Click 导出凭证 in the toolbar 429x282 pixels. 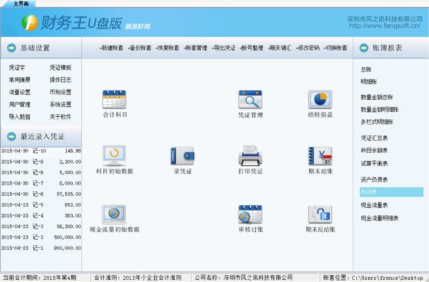pos(224,48)
